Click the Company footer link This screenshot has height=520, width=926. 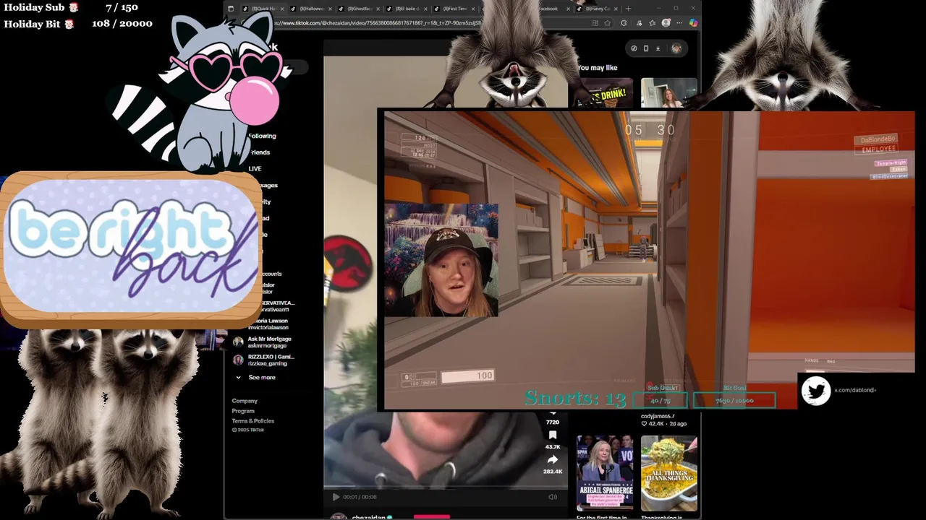(245, 401)
